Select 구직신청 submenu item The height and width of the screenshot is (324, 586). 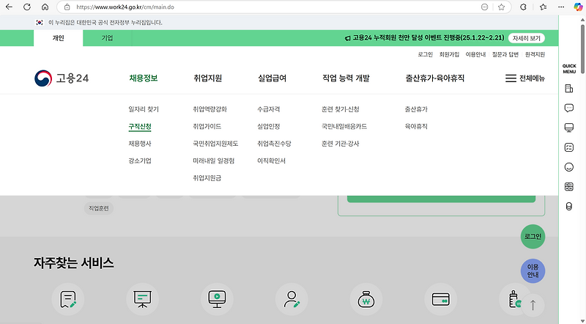140,127
